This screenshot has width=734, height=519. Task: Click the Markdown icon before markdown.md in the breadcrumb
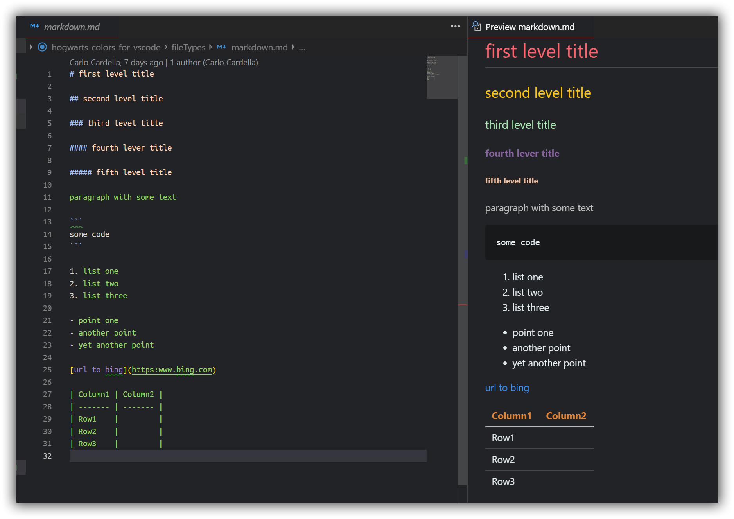[221, 47]
